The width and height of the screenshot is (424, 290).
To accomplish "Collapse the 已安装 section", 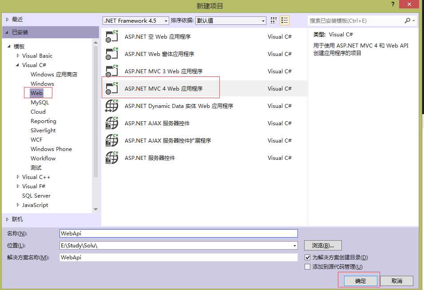I will pos(7,32).
